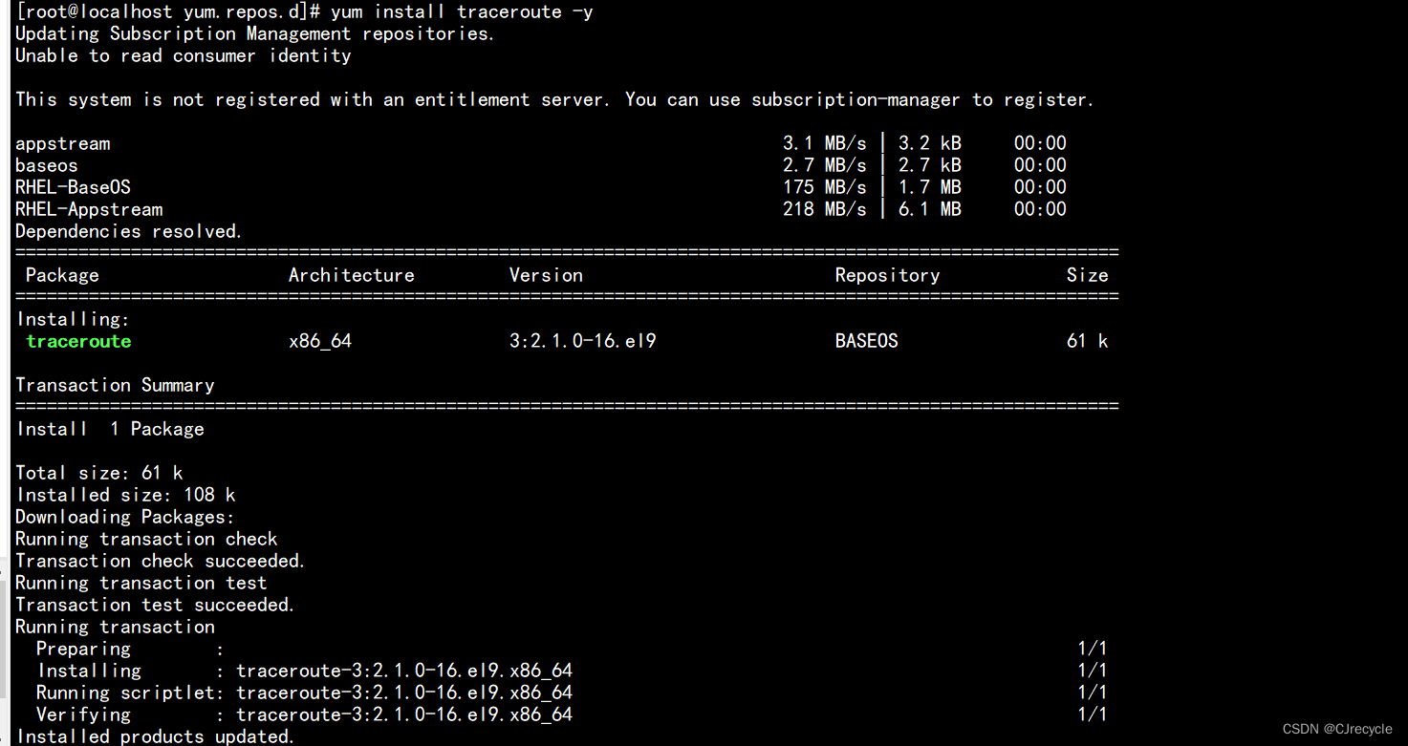Click the x86_64 architecture value

tap(320, 341)
